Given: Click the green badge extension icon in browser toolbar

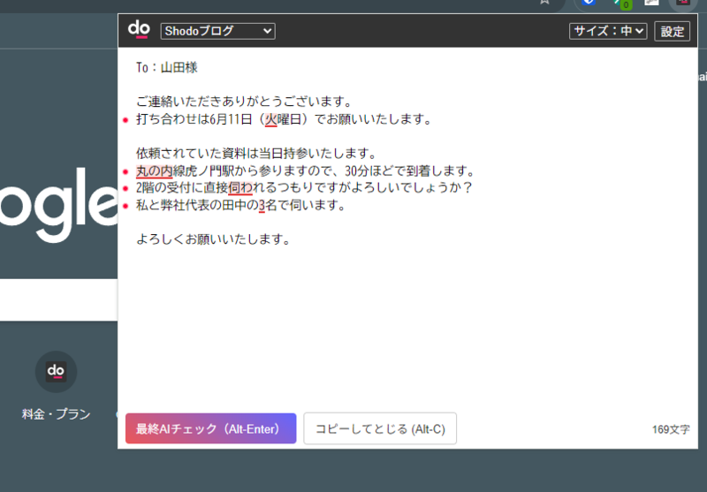Looking at the screenshot, I should tap(623, 4).
